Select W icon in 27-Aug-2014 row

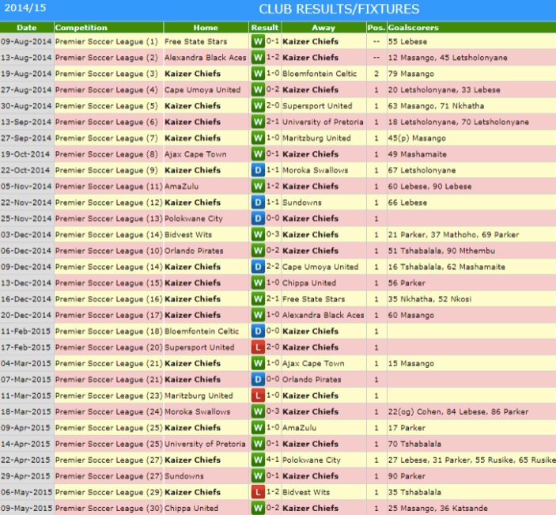point(258,89)
